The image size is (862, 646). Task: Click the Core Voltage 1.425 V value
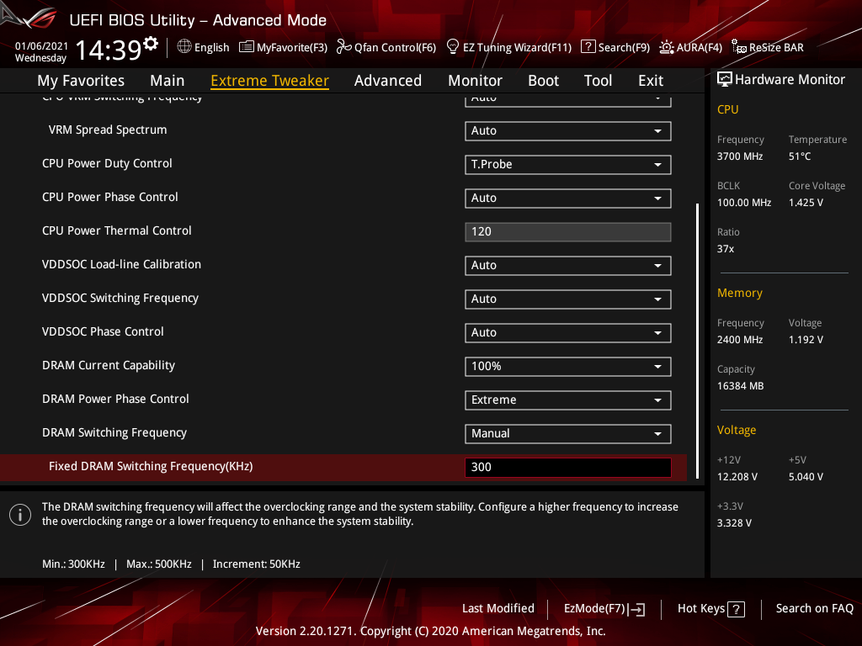tap(806, 202)
